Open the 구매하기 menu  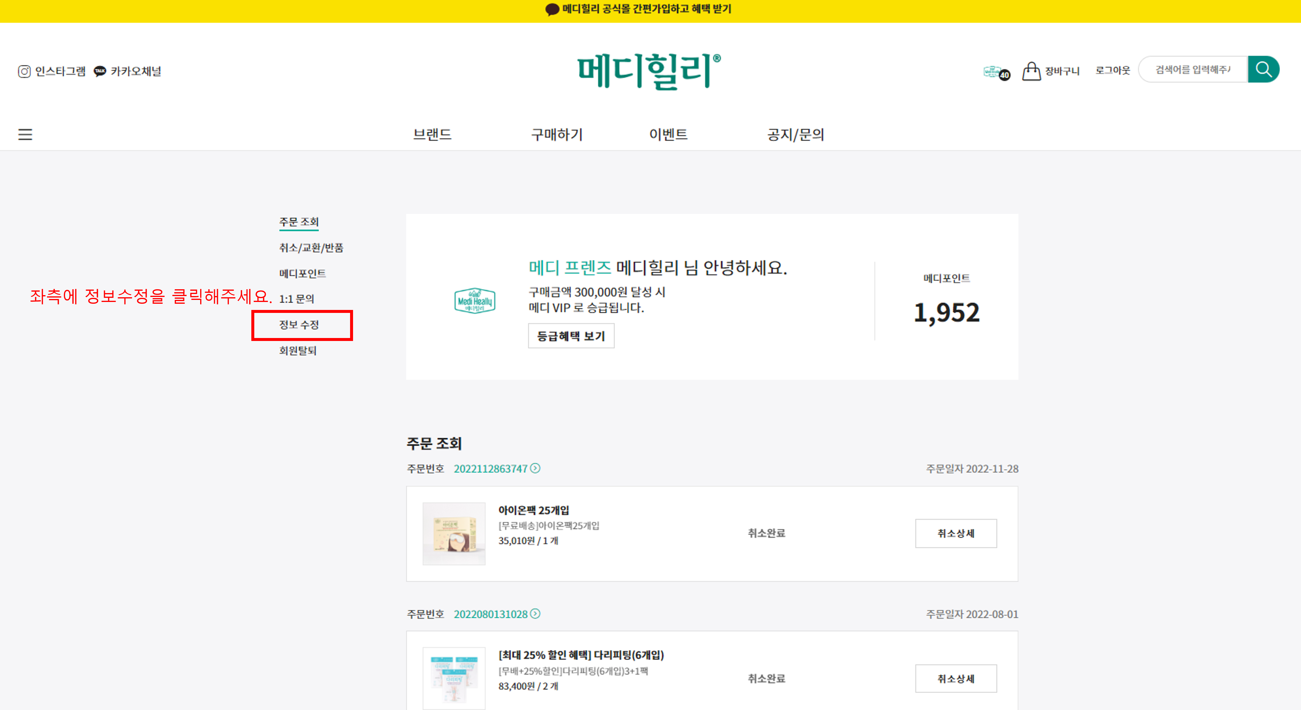(x=557, y=134)
